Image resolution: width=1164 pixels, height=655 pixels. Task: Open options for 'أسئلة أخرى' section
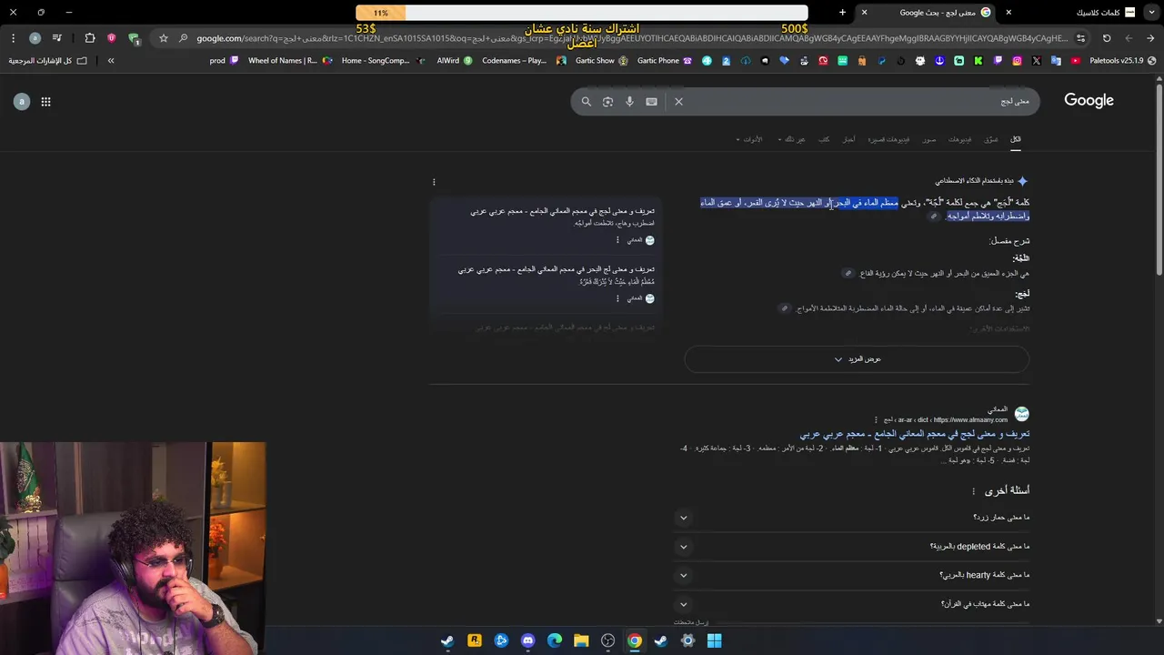tap(973, 491)
